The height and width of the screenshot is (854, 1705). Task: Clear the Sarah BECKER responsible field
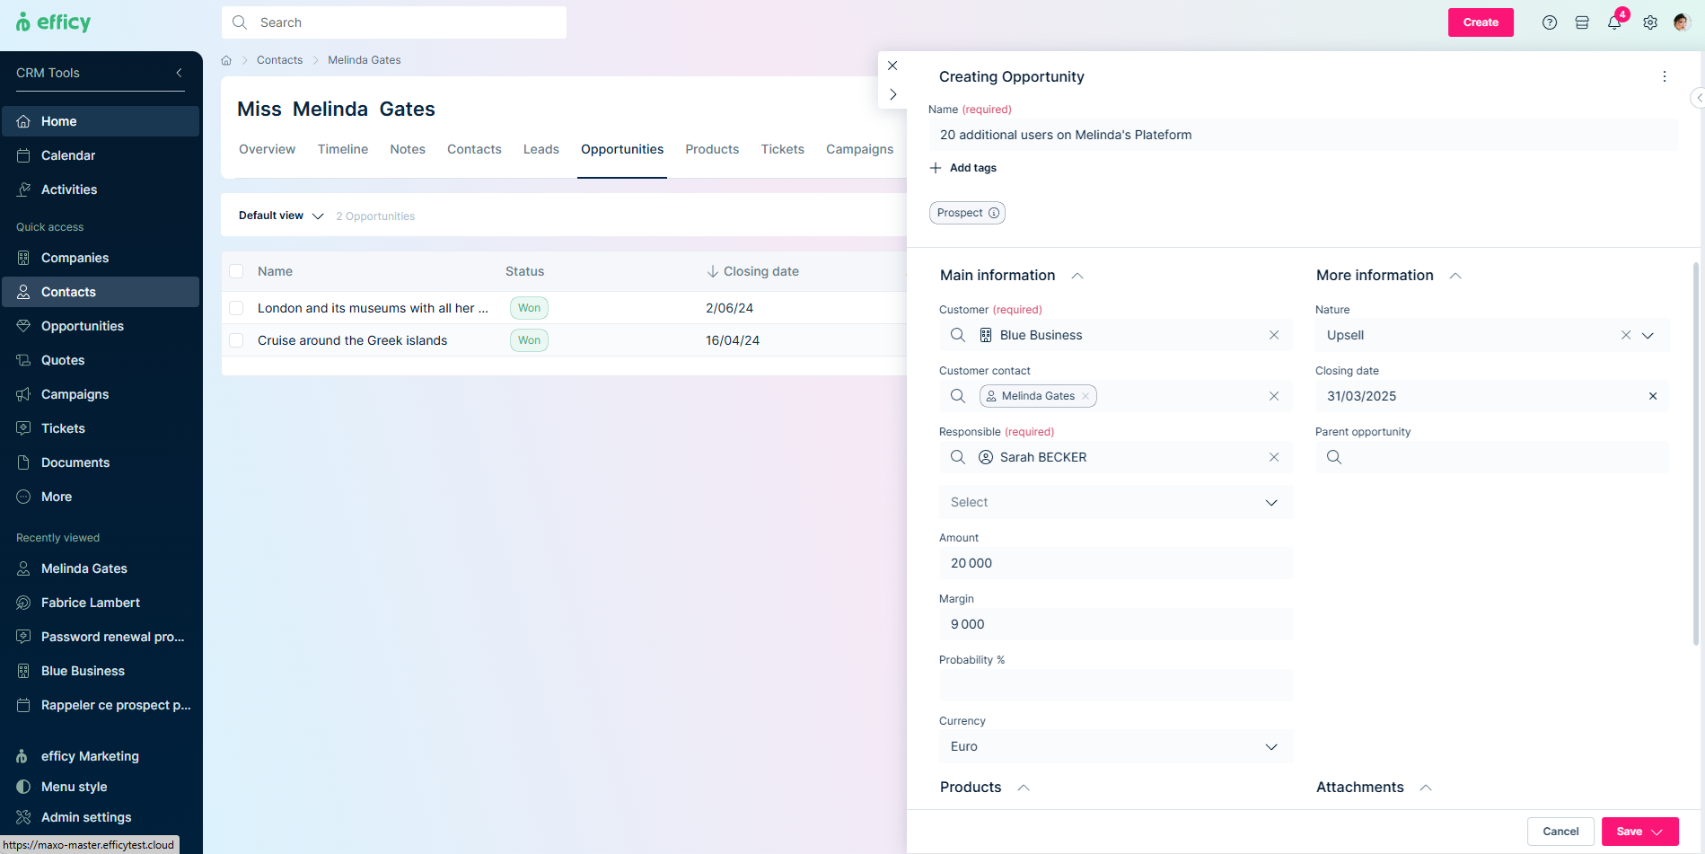(1274, 457)
